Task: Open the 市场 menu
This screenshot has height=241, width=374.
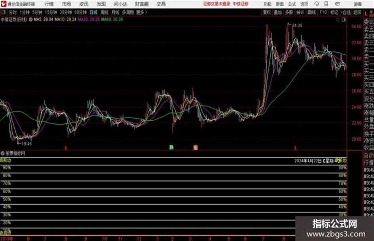Action: (x=66, y=4)
